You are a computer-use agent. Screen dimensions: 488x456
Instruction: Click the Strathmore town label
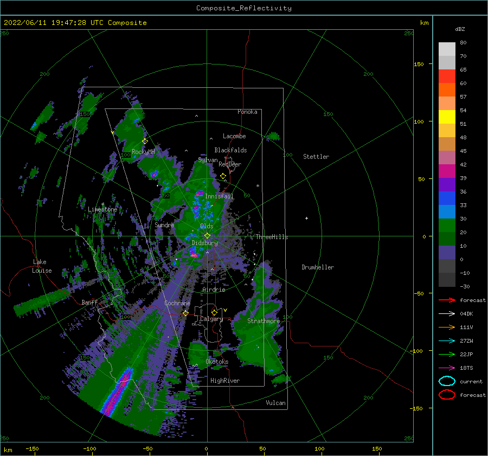click(264, 321)
